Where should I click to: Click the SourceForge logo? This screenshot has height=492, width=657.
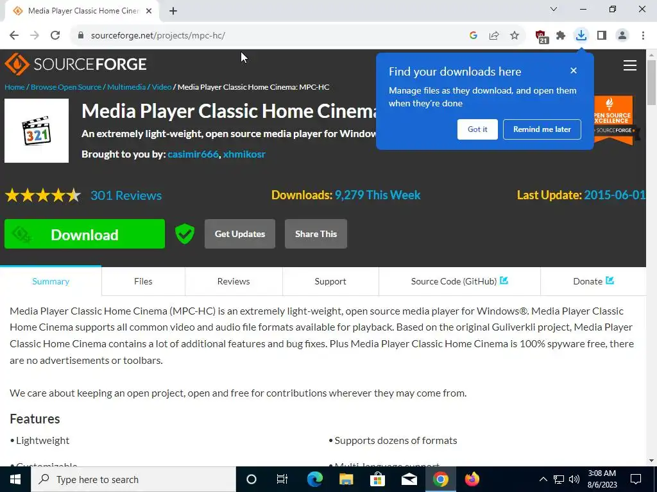pos(76,64)
